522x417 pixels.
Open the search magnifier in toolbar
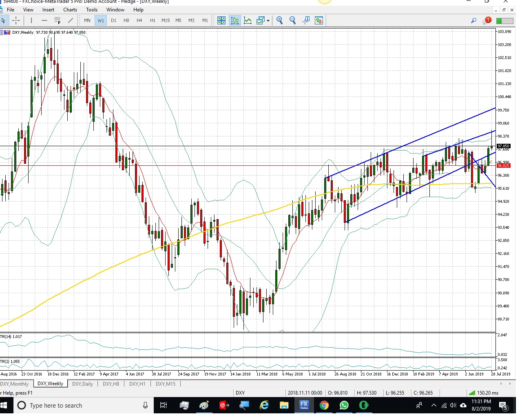(x=473, y=20)
